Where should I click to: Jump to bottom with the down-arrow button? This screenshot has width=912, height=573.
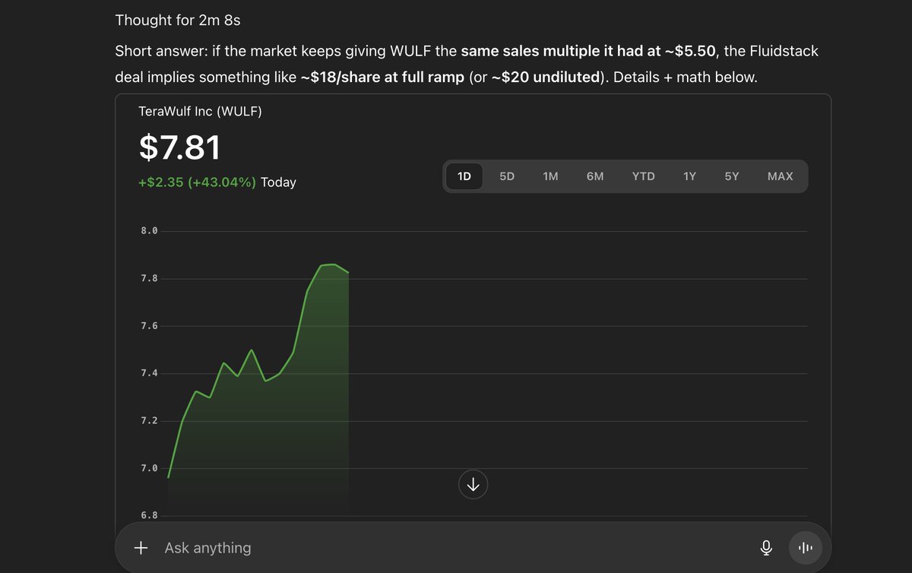point(473,484)
